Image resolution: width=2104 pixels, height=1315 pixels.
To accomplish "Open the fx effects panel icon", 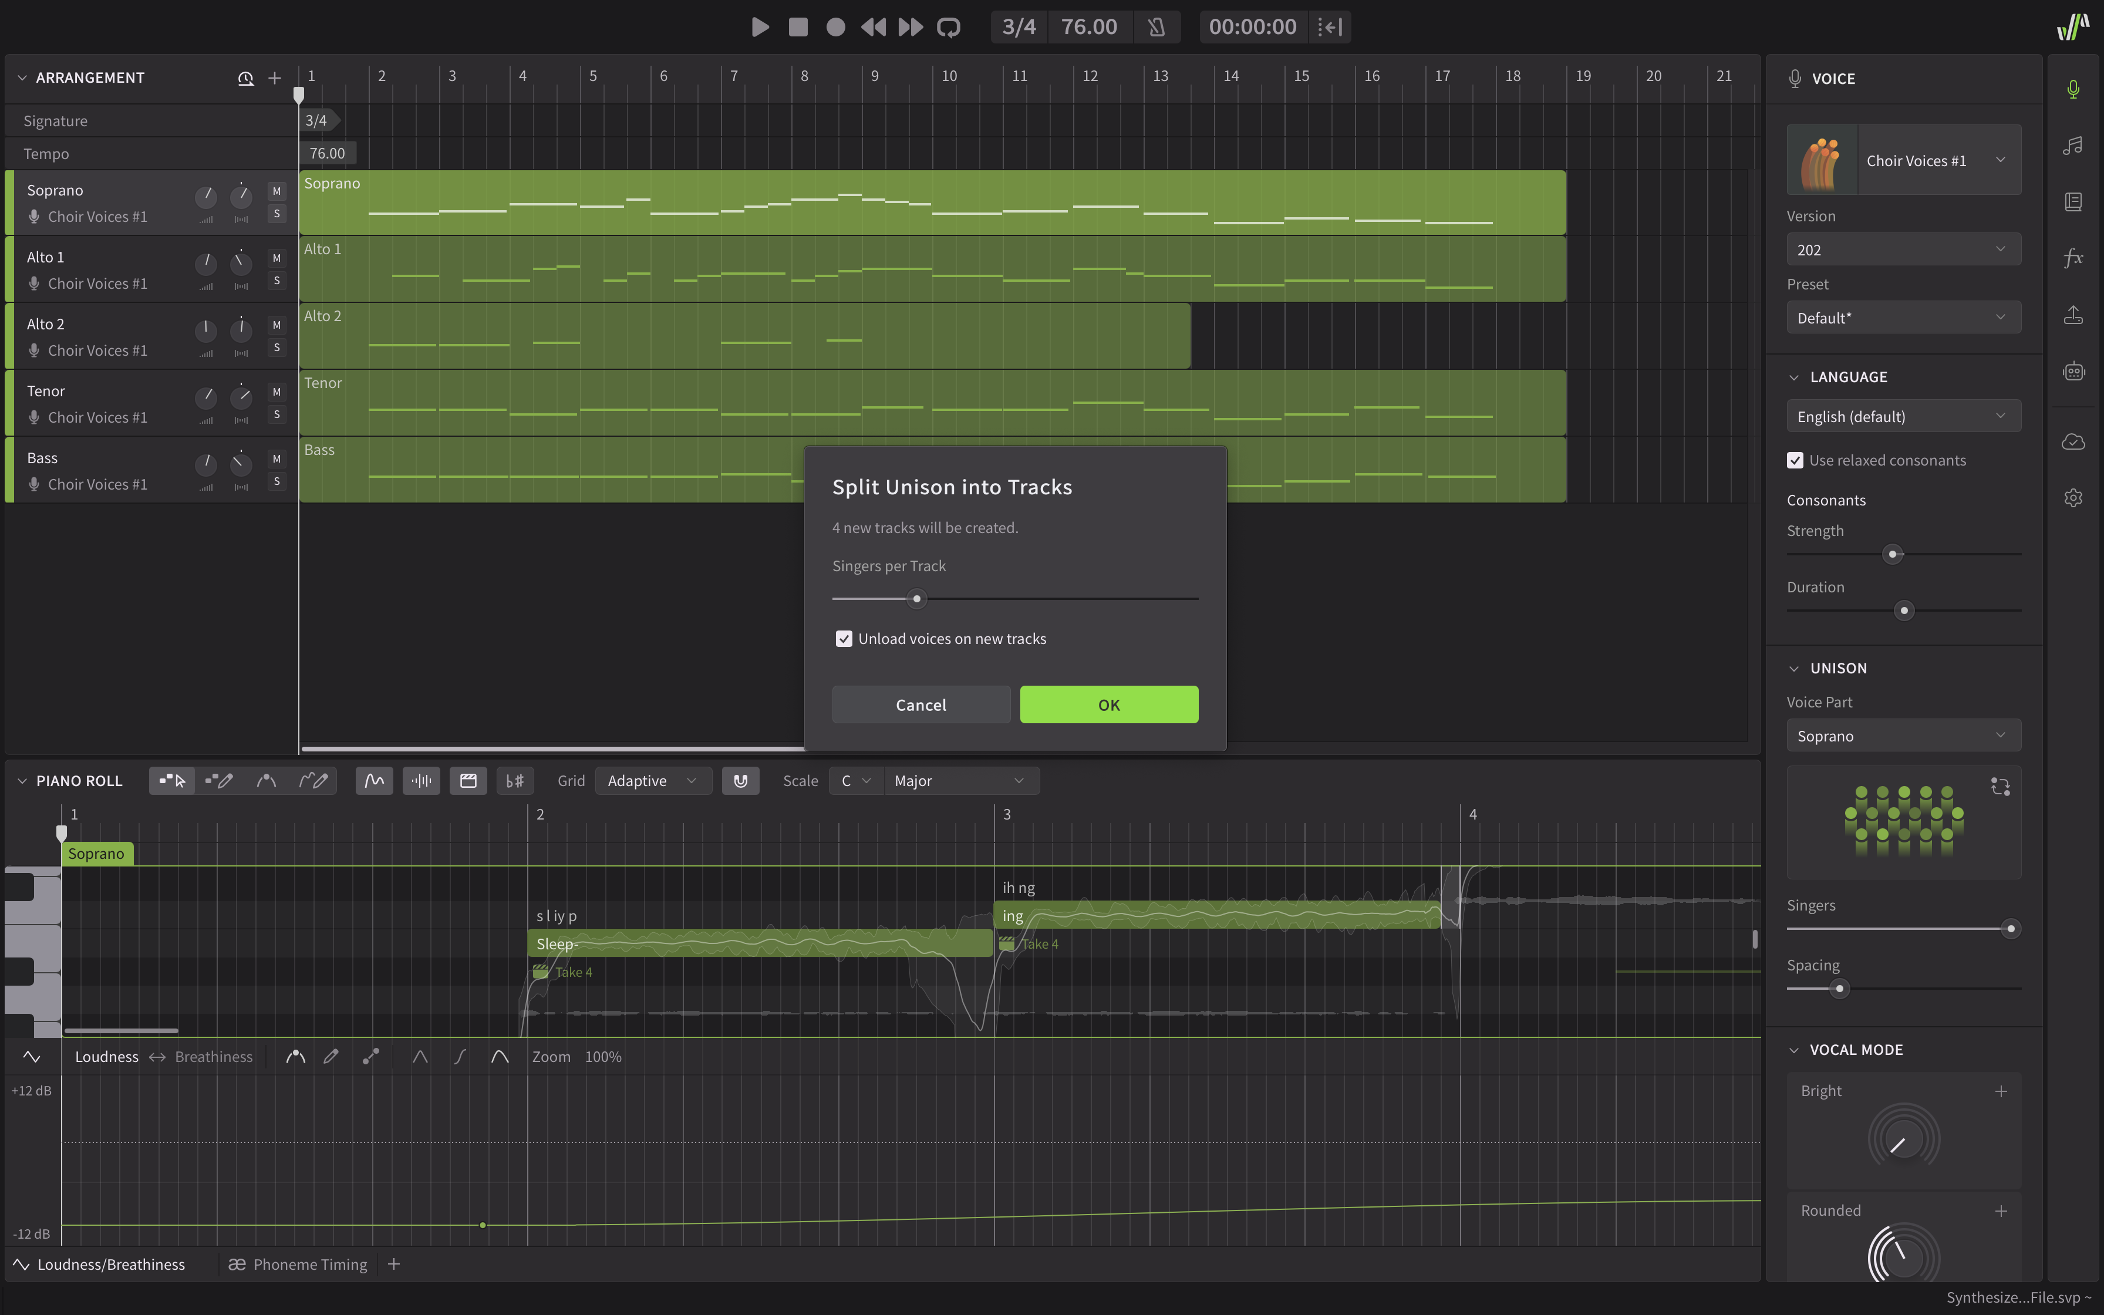I will point(2073,258).
